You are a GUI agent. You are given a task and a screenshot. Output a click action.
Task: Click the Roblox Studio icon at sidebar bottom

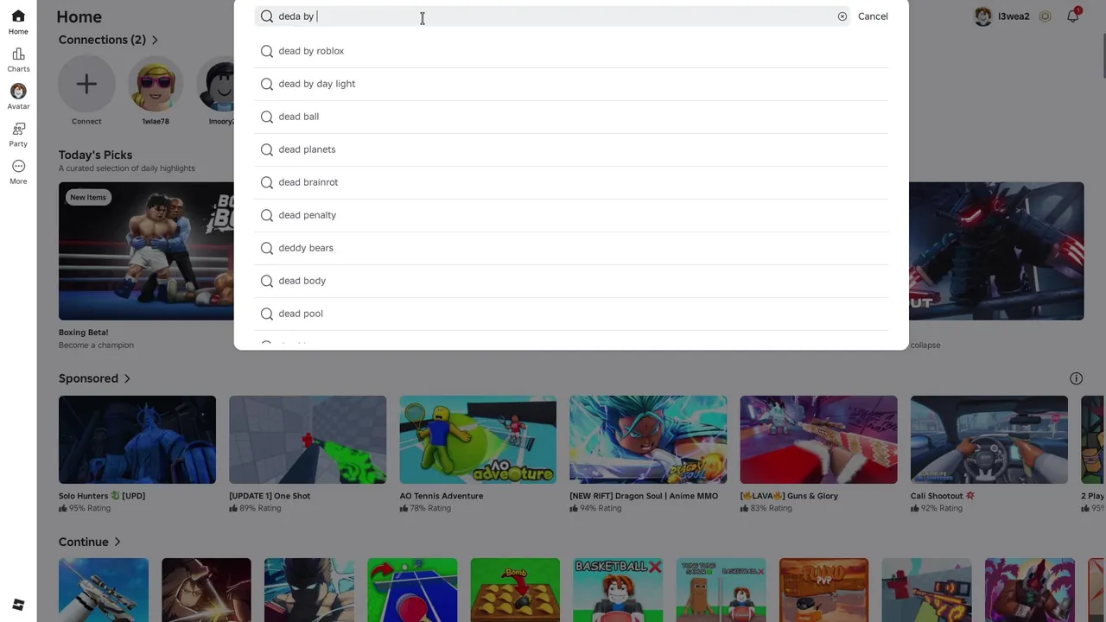(x=18, y=605)
